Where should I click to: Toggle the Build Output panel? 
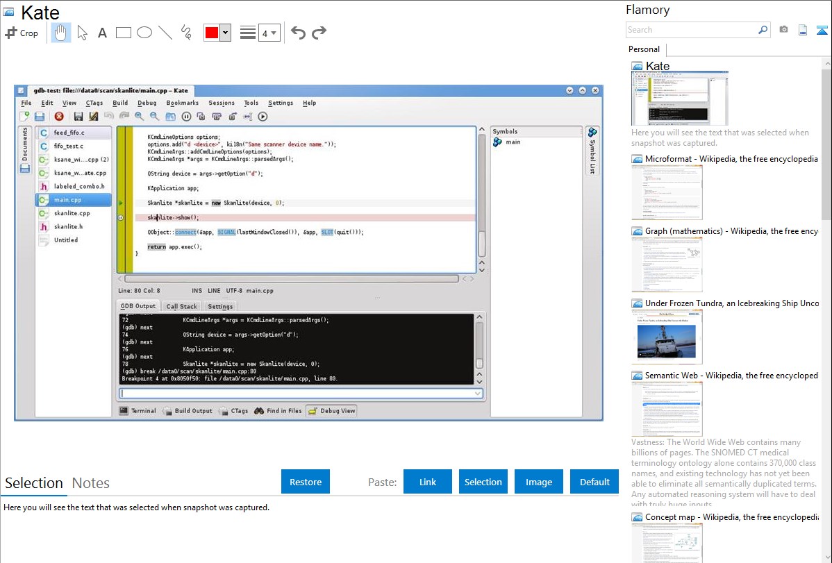(188, 411)
